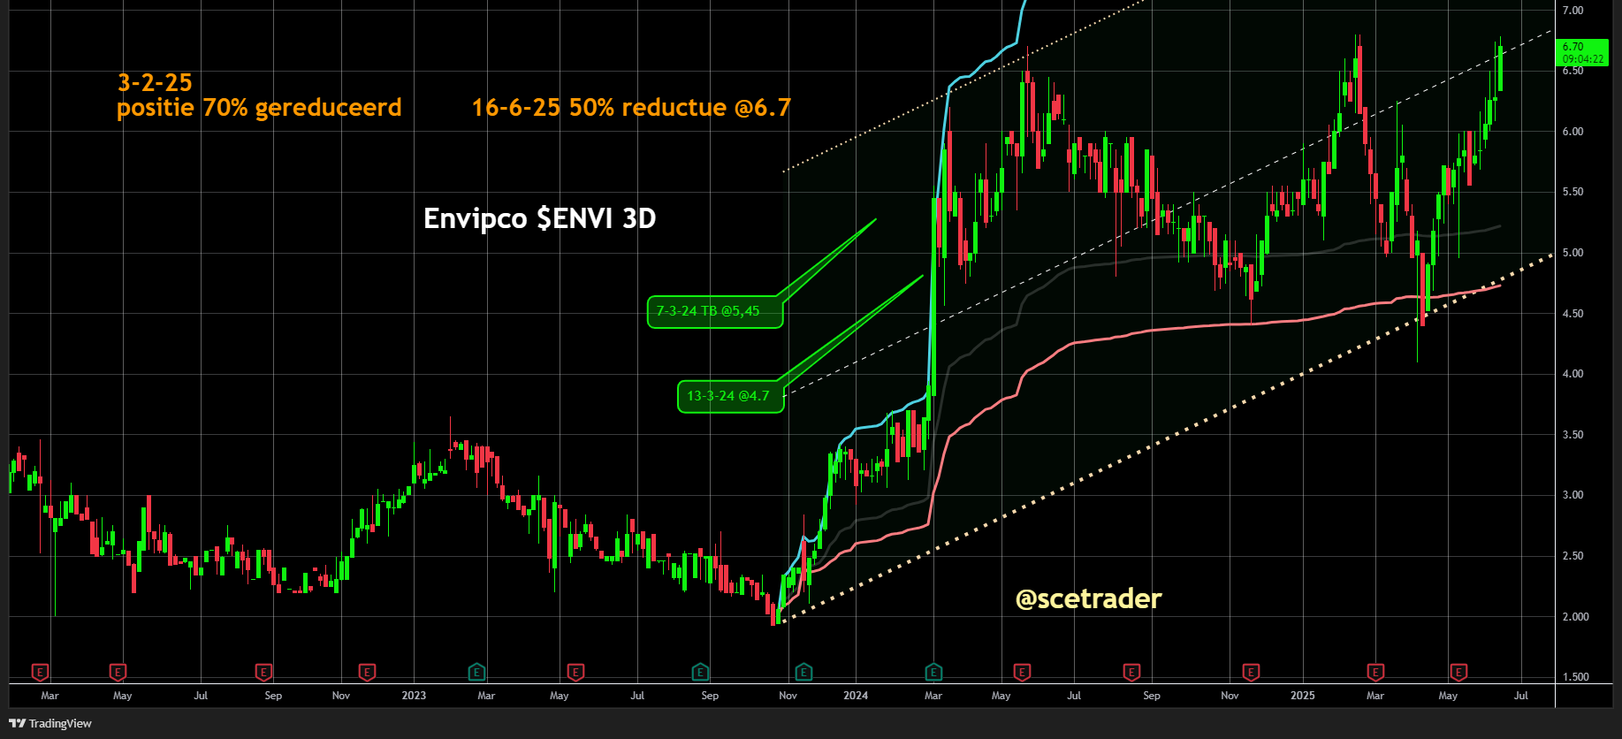Open the TradingView logo link
Image resolution: width=1622 pixels, height=739 pixels.
pos(50,723)
